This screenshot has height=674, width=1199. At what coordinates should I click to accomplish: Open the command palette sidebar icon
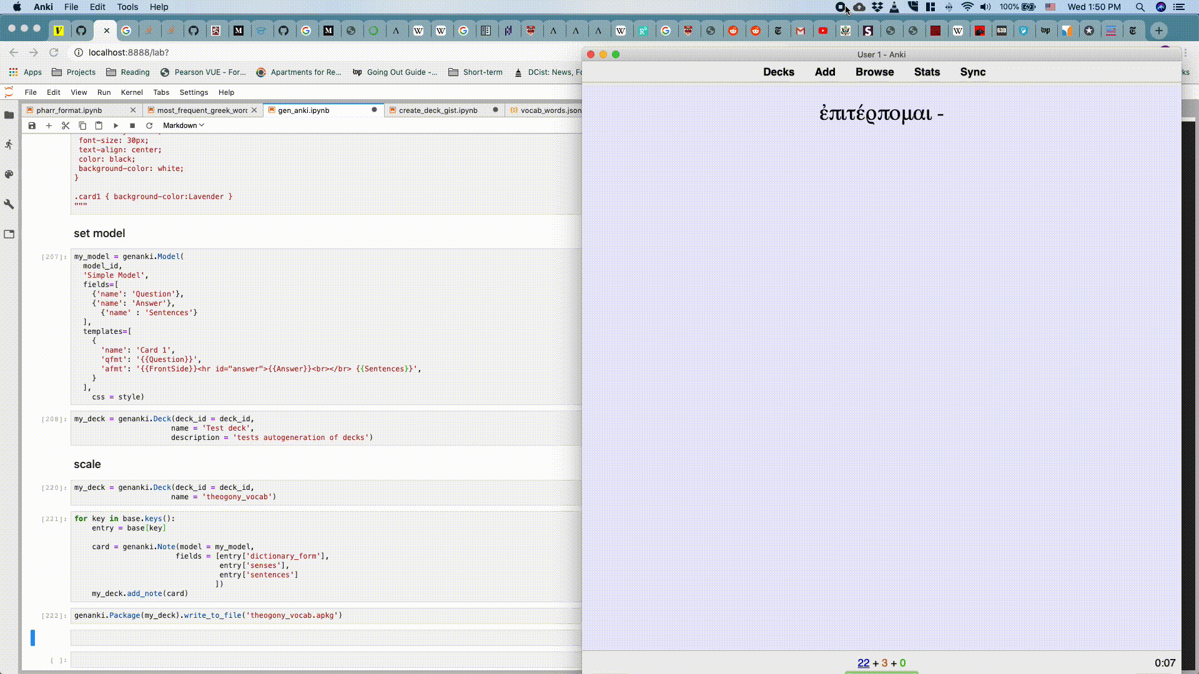click(9, 175)
